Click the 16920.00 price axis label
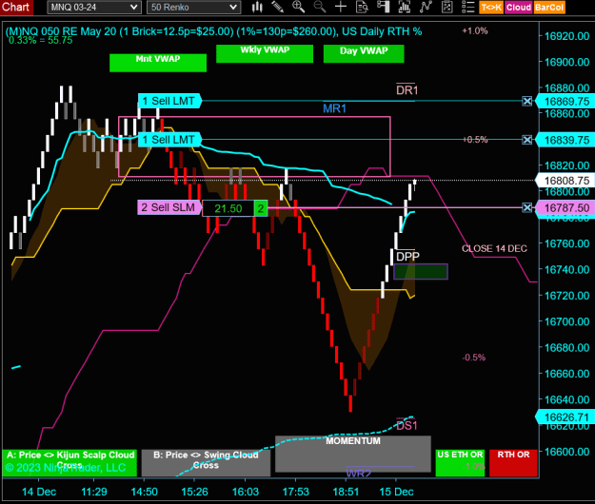Viewport: 595px width, 504px height. (x=566, y=36)
